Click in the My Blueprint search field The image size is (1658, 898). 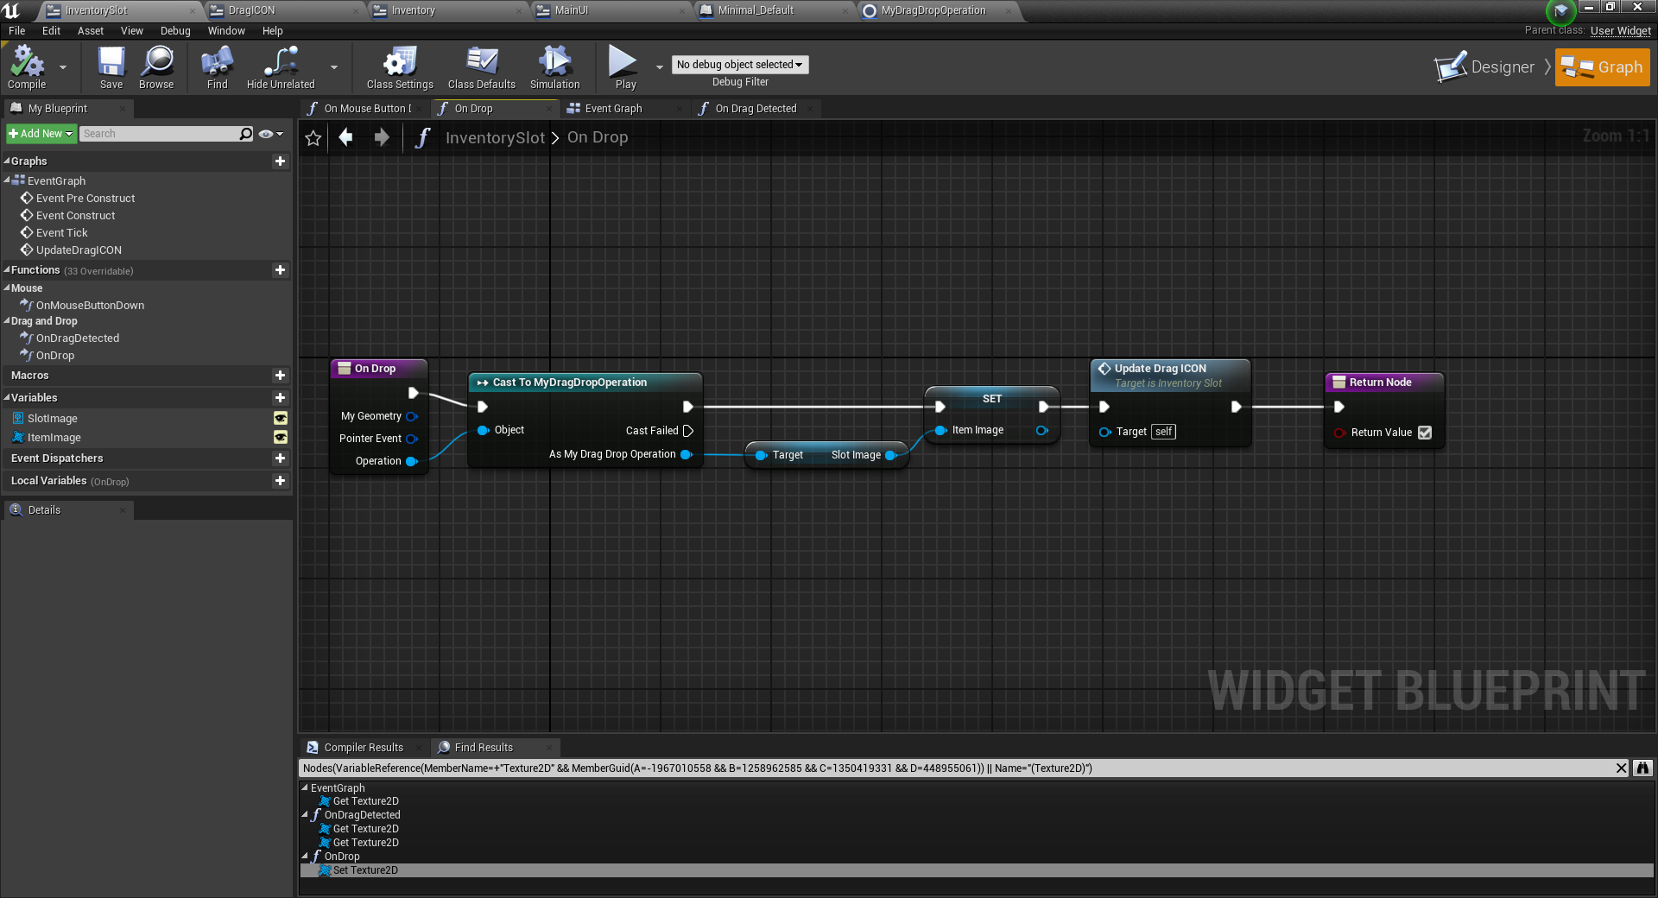(159, 134)
